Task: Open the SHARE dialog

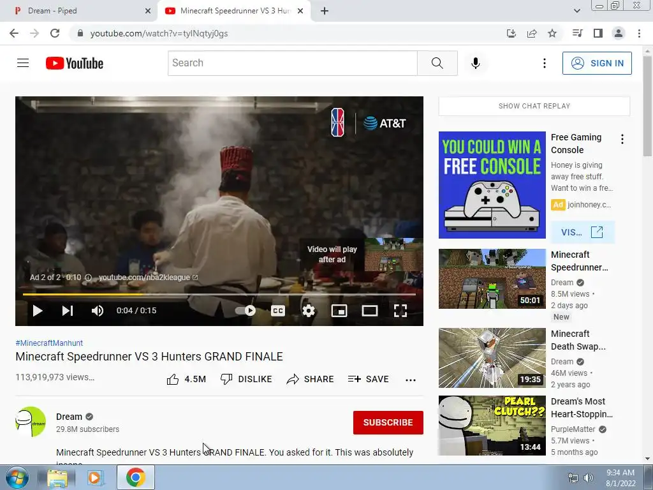Action: (311, 379)
